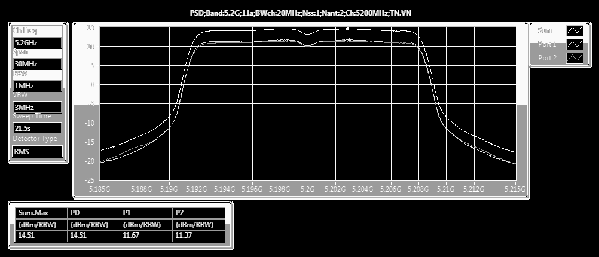Viewport: 599px width, 257px height.
Task: Click the 3MHz VBW field
Action: (x=38, y=108)
